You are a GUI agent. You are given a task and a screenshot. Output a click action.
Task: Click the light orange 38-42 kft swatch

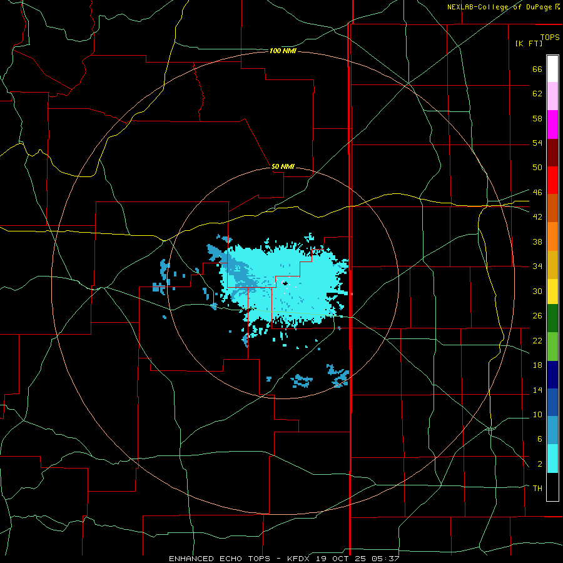pyautogui.click(x=552, y=236)
